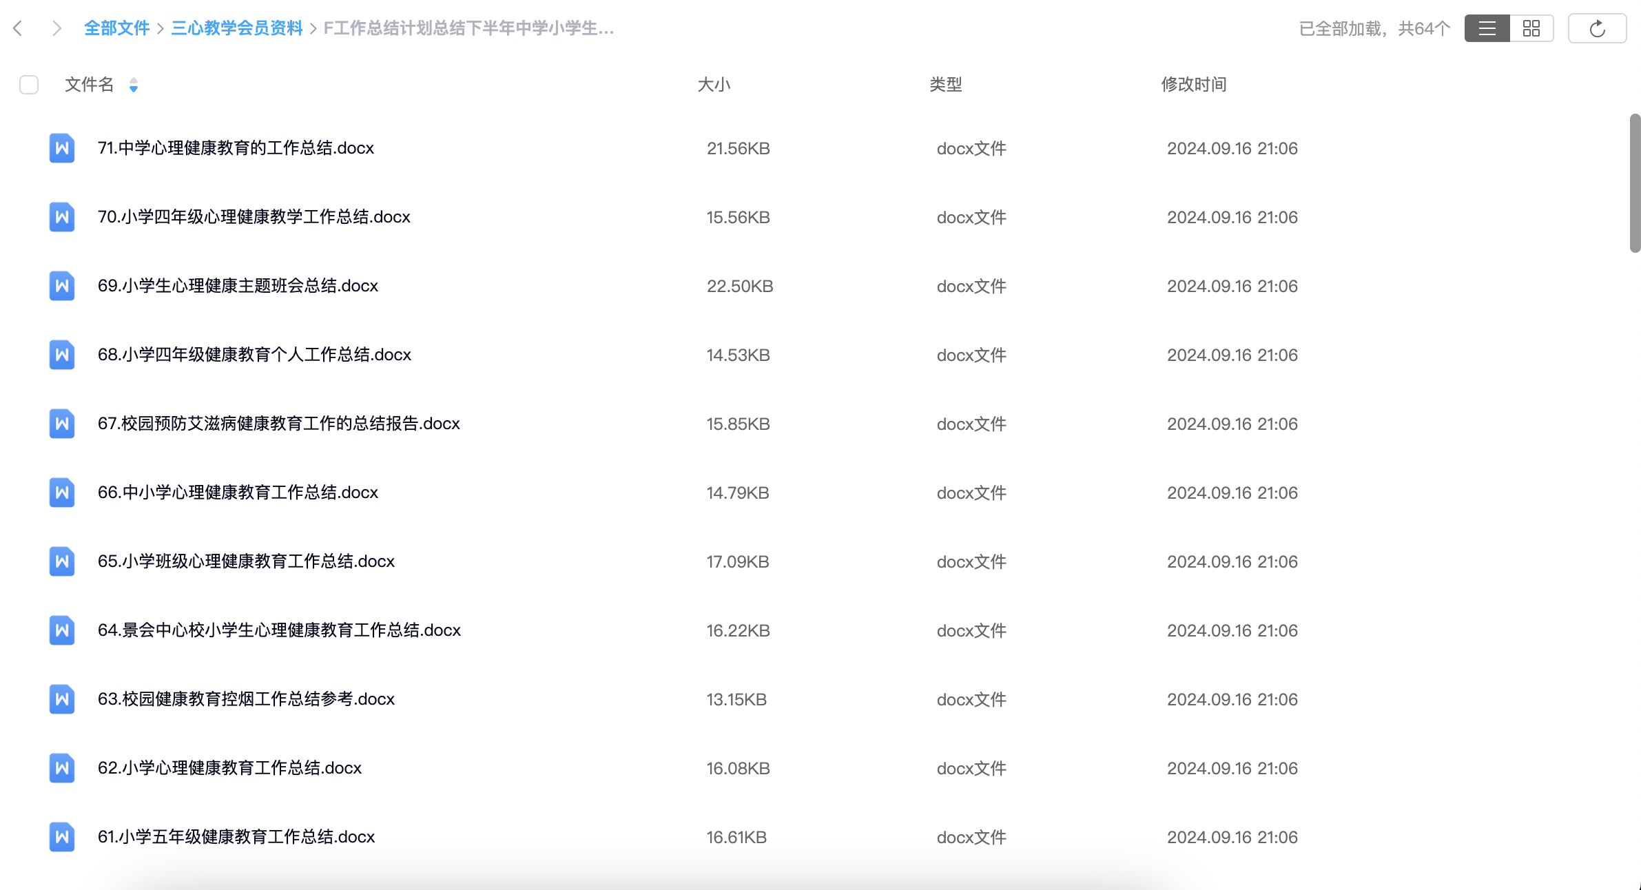Screen dimensions: 1641x890
Task: Open 三心教学会员资料 breadcrumb
Action: pos(237,28)
